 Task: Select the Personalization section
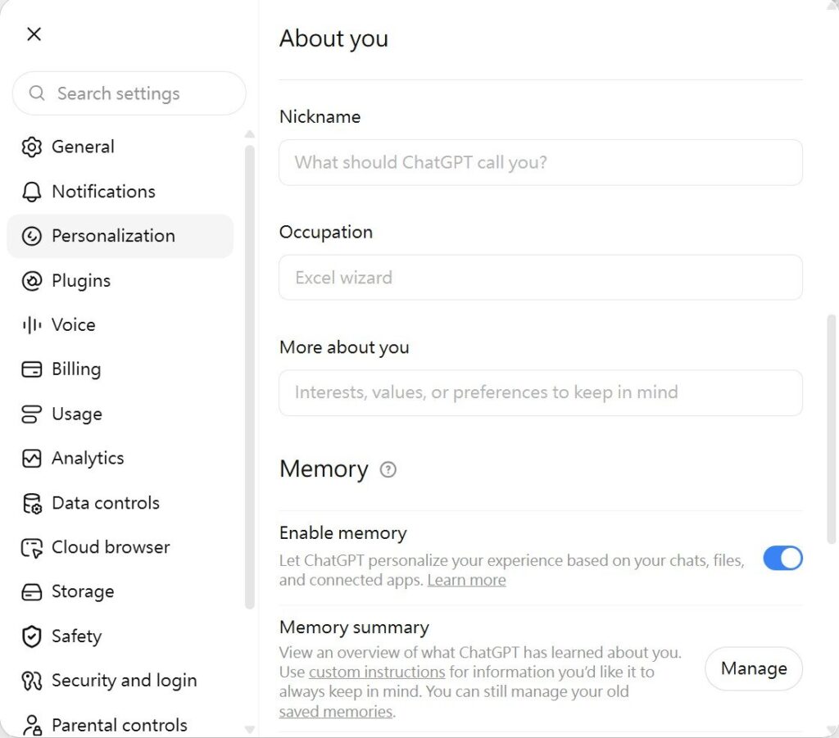(x=120, y=236)
